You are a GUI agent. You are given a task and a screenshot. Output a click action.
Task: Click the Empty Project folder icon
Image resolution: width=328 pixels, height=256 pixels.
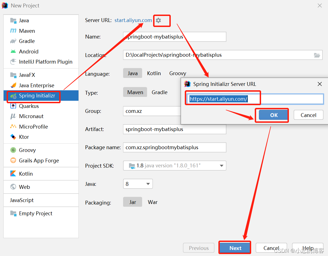pos(13,213)
